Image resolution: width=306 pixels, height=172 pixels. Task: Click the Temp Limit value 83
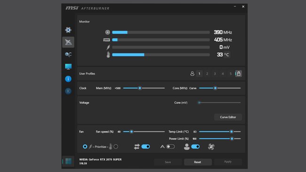pos(195,132)
